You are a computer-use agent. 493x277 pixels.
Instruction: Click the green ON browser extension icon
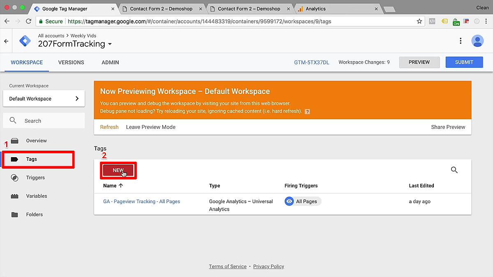456,22
